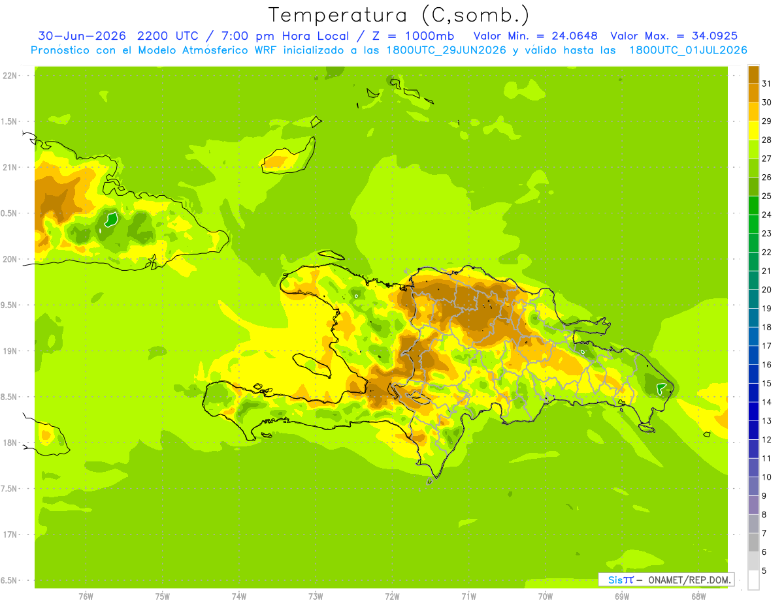Click the "17N" latitude label

tap(9, 535)
